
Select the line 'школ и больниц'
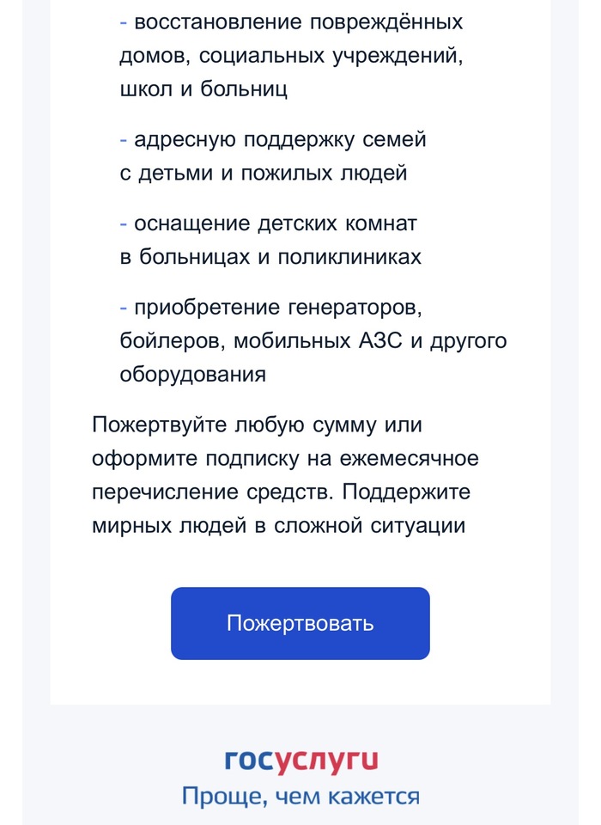[x=203, y=89]
